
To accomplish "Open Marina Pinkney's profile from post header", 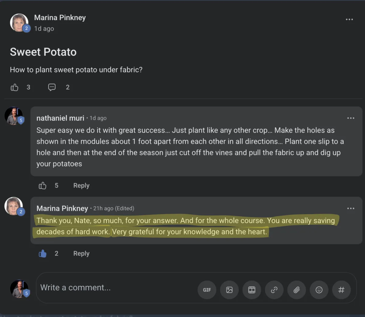I will coord(60,18).
